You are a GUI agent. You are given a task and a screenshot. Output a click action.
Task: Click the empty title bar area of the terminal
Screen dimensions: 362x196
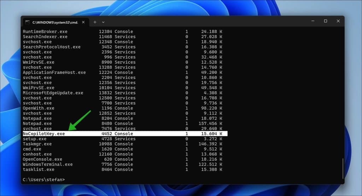205,21
